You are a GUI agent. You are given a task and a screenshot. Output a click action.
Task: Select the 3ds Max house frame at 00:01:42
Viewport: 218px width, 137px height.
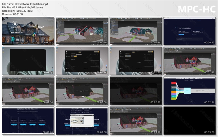point(190,61)
